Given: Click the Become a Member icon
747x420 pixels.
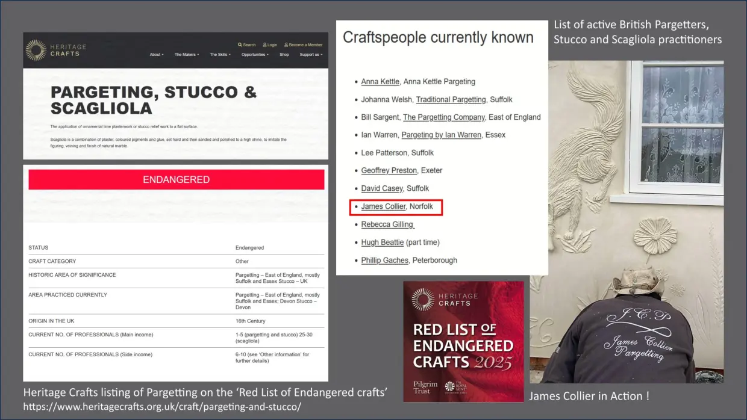Looking at the screenshot, I should click(286, 45).
